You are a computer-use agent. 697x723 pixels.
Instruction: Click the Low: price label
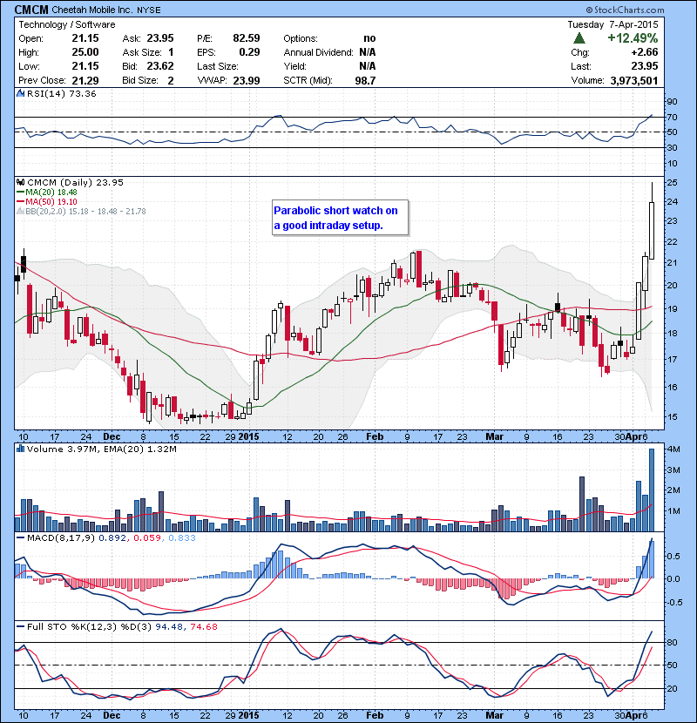click(x=29, y=66)
